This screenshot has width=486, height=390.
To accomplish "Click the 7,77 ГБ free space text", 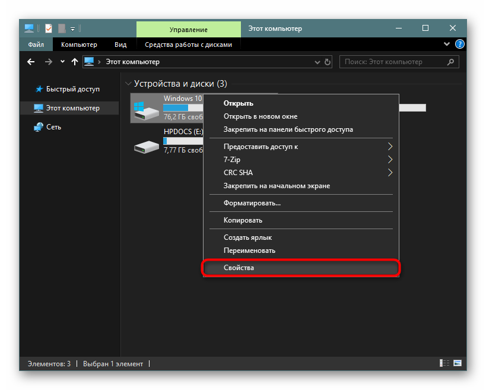I will [x=183, y=150].
